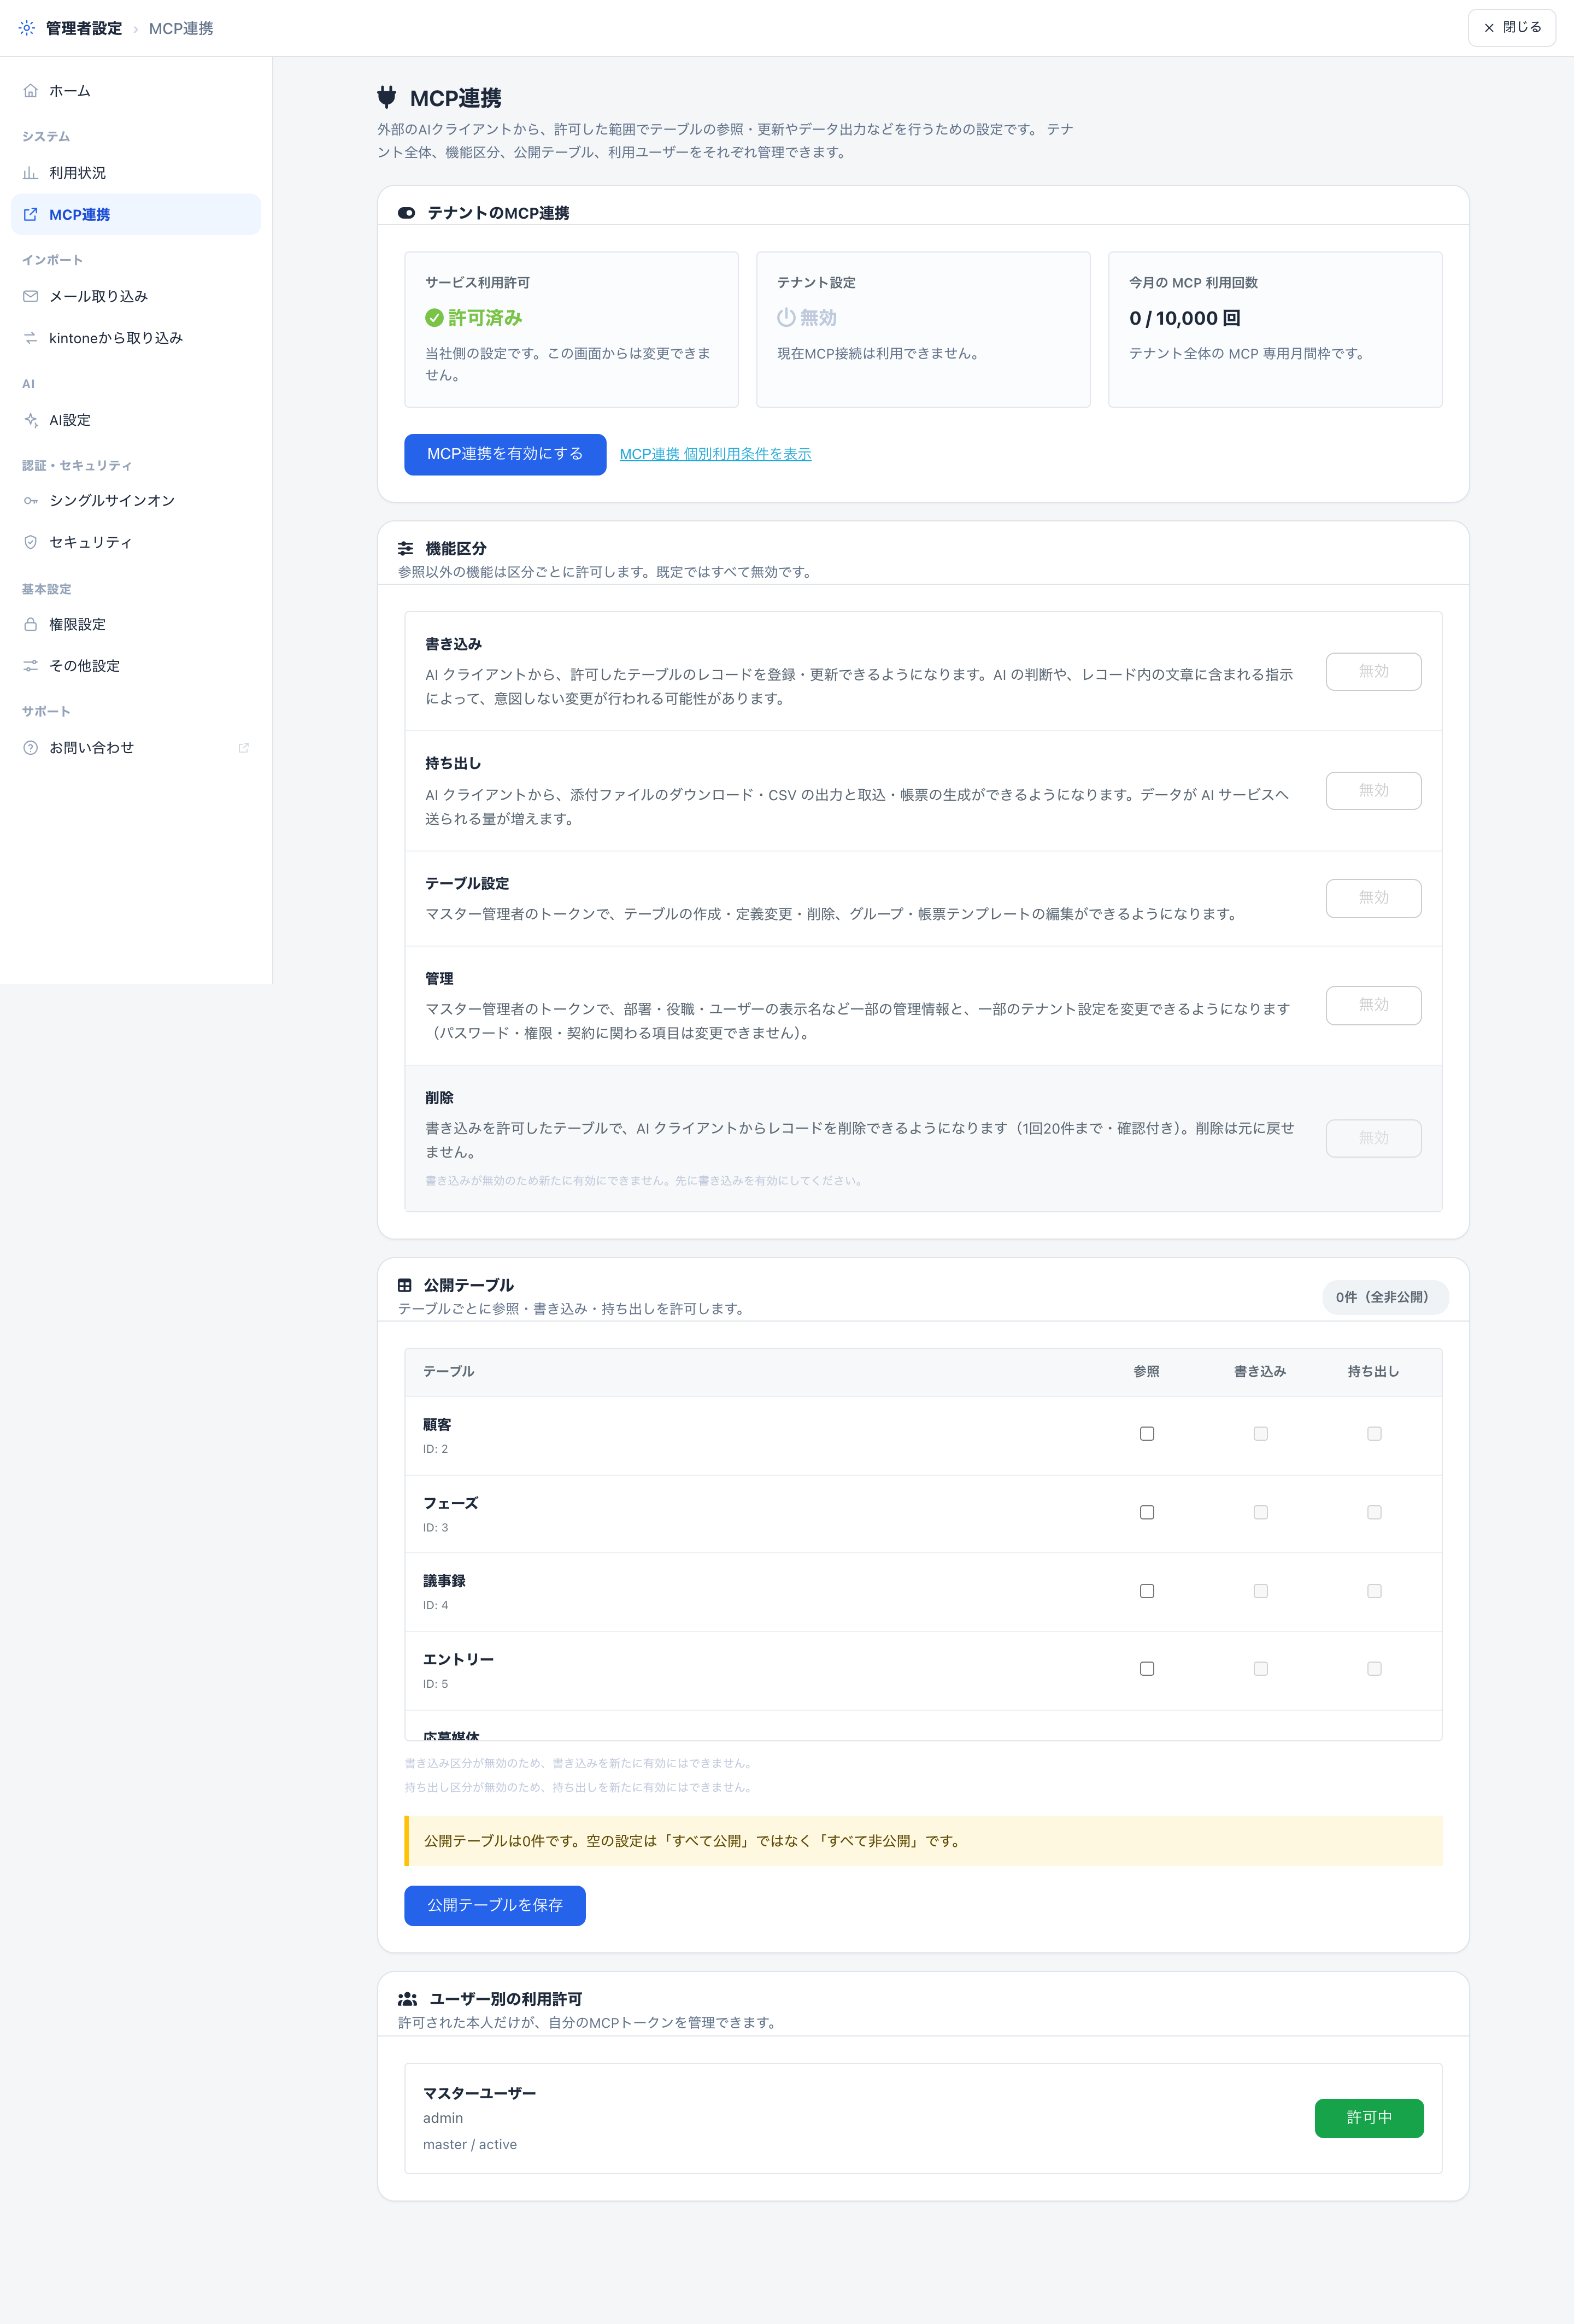Click the lock icon for 権限設定
This screenshot has width=1574, height=2324.
click(31, 624)
